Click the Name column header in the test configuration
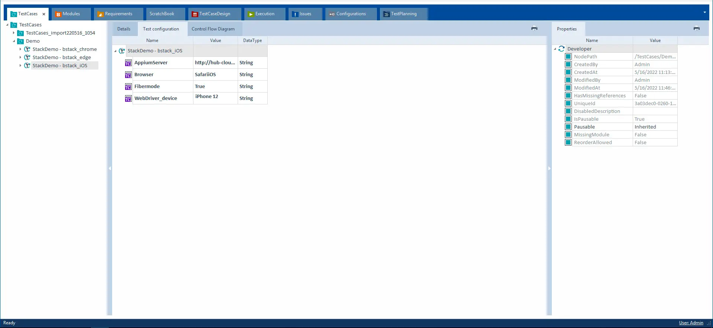 (152, 40)
